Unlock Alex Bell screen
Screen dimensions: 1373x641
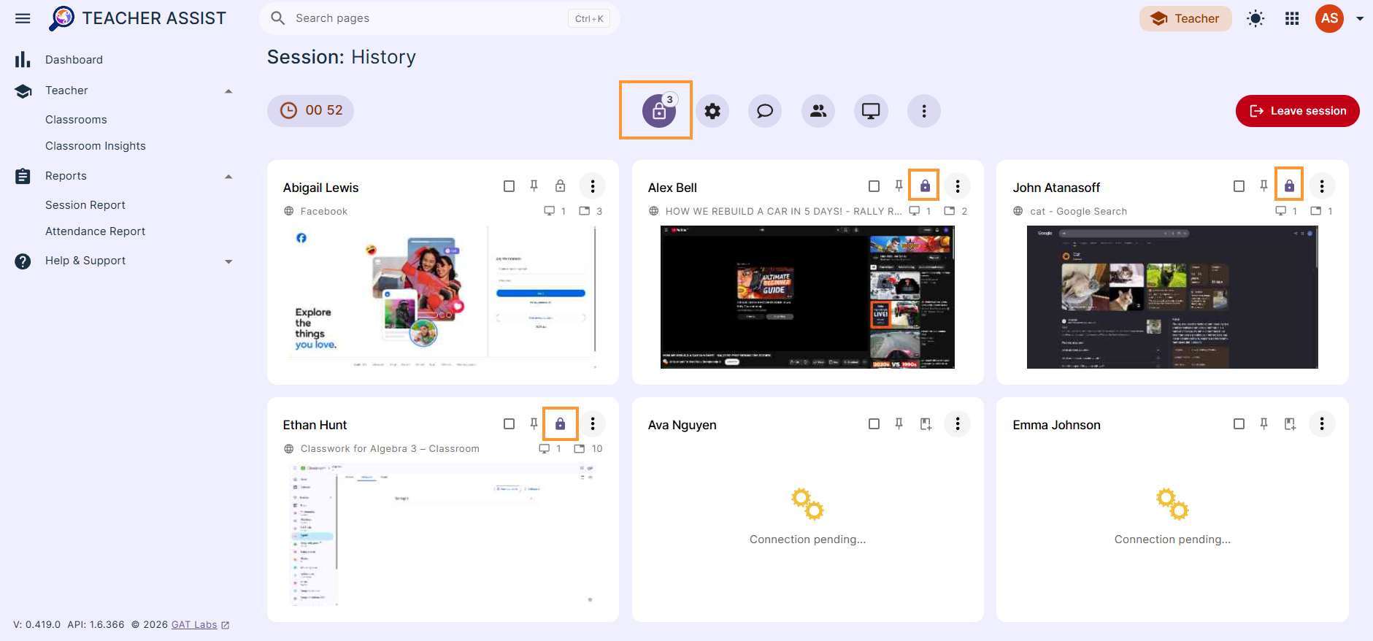[x=925, y=186]
